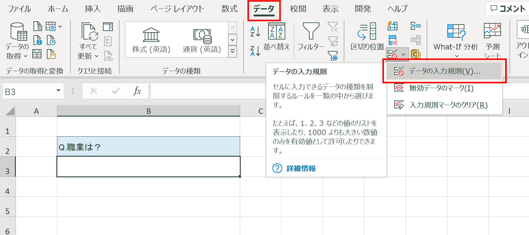Switch to the ホーム tab

[58, 9]
